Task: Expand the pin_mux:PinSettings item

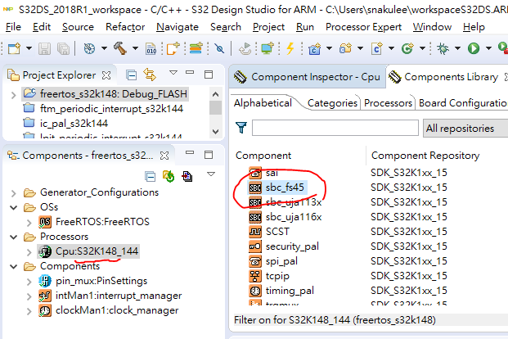Action: [x=29, y=282]
